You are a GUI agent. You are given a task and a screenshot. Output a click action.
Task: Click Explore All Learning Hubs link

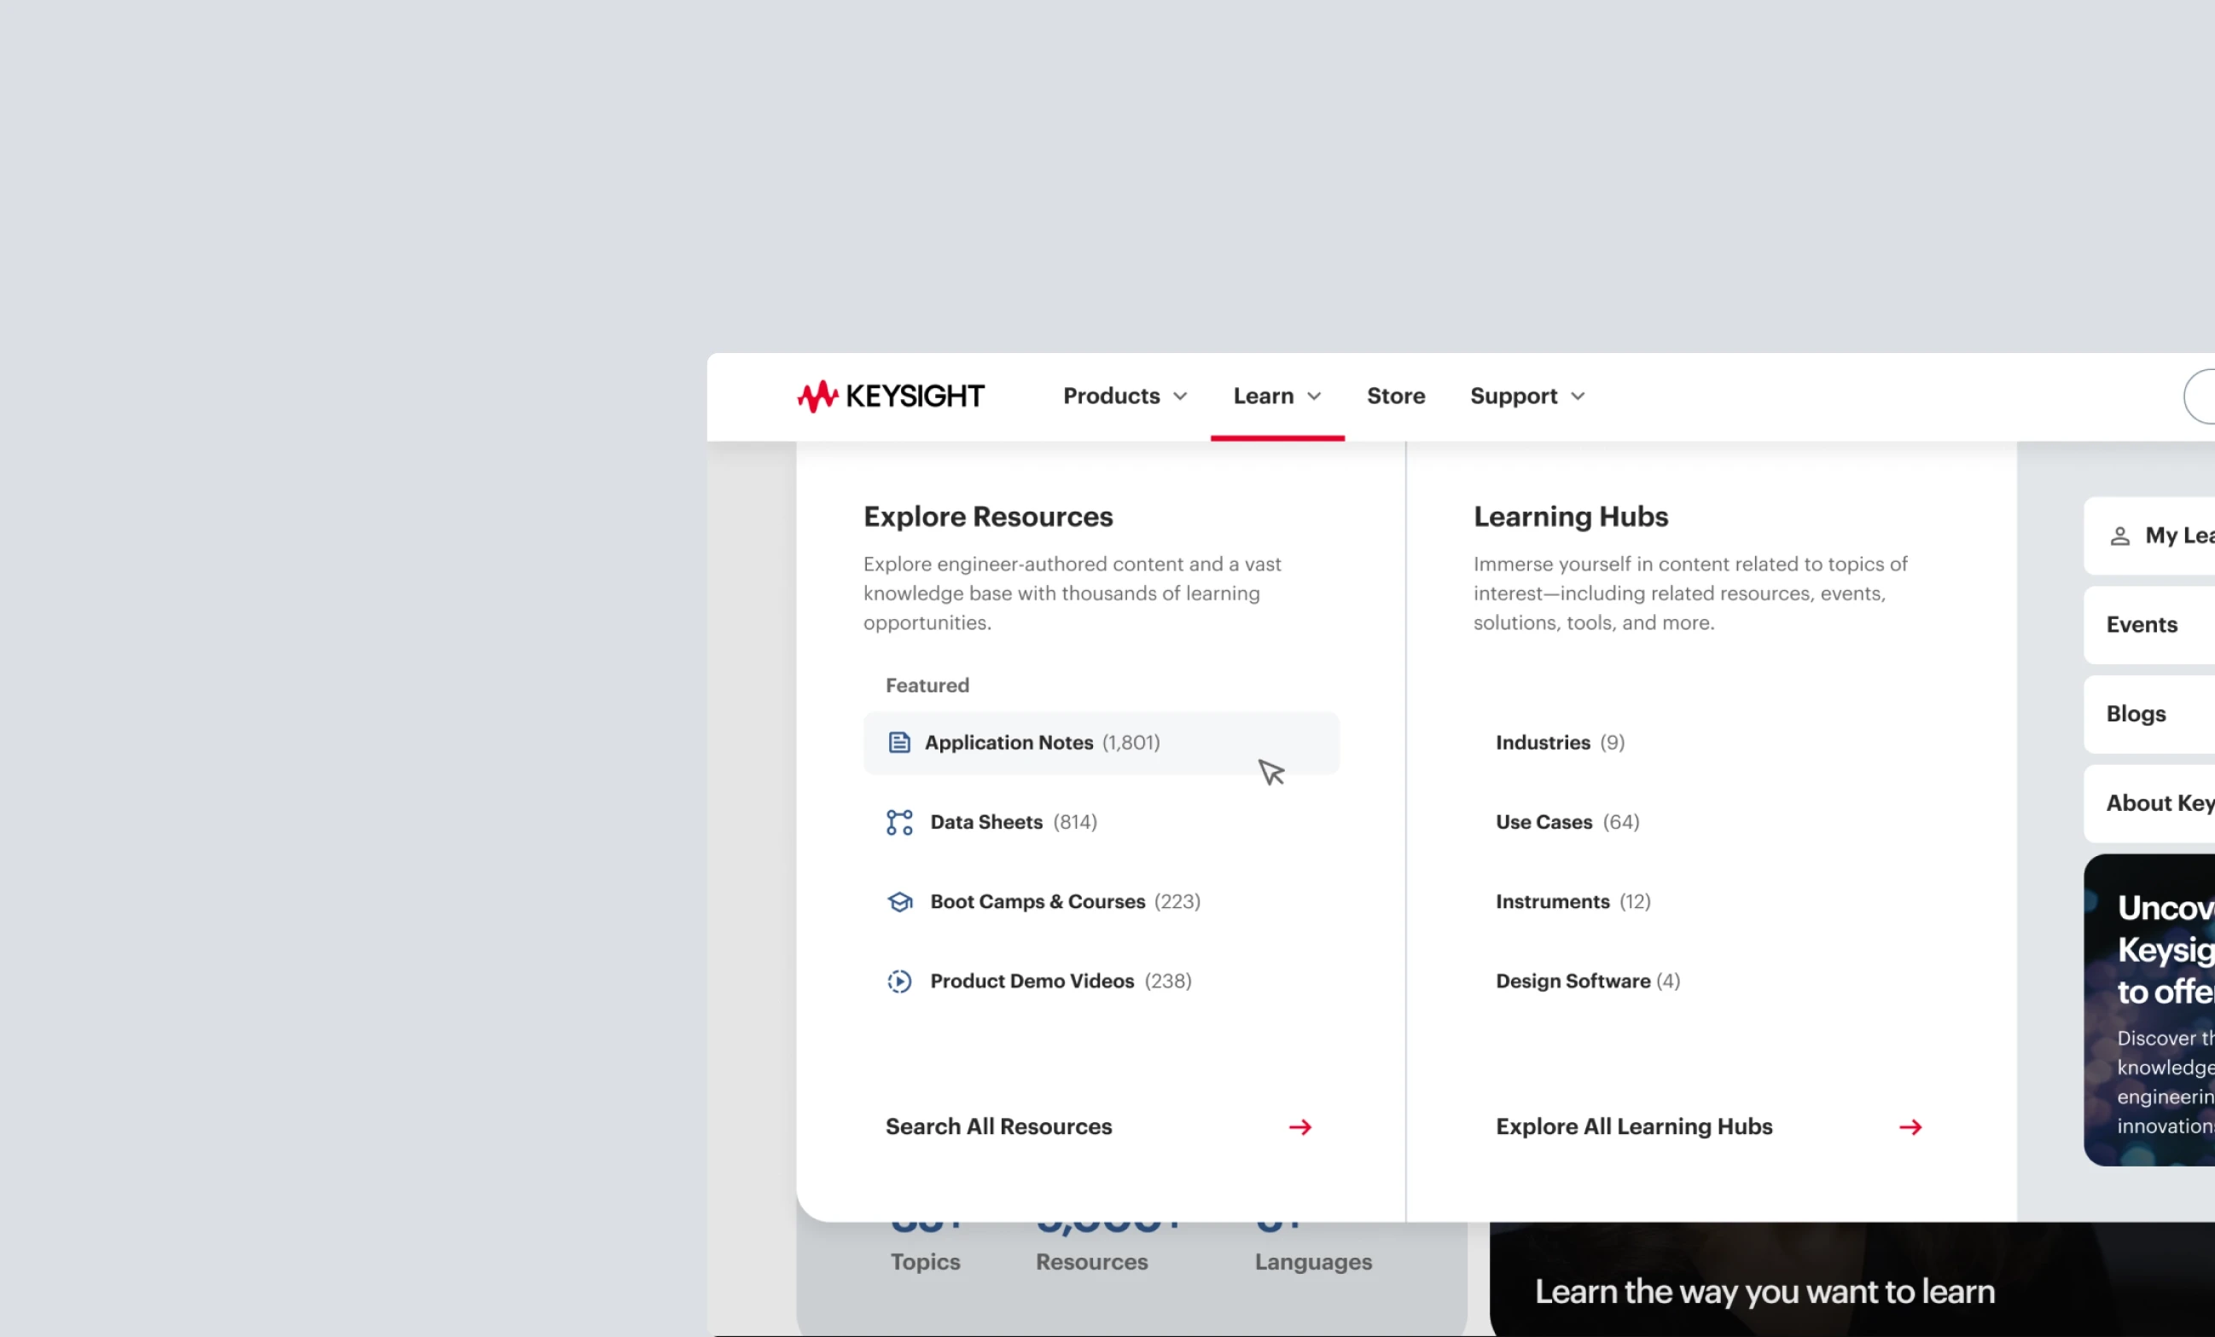click(x=1707, y=1126)
